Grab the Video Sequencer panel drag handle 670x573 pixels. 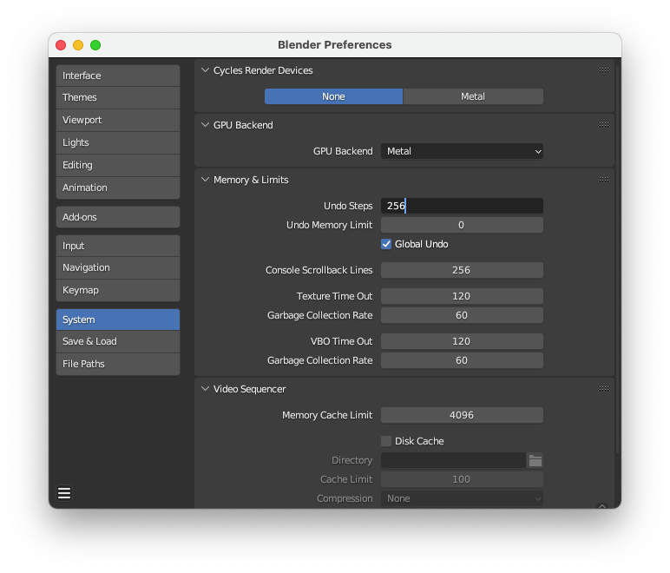point(603,389)
